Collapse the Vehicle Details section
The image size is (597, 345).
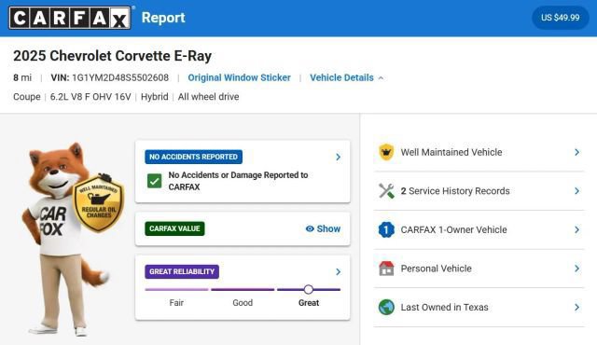pyautogui.click(x=346, y=77)
